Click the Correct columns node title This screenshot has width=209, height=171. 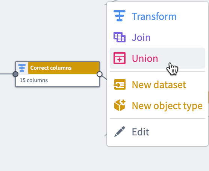(51, 68)
